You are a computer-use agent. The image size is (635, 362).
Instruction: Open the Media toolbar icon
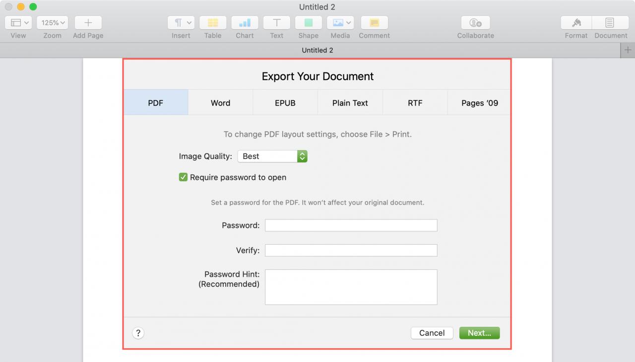click(x=340, y=23)
